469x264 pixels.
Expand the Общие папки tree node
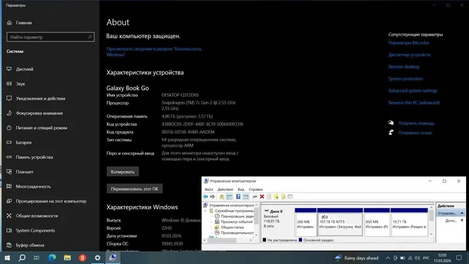pyautogui.click(x=212, y=227)
